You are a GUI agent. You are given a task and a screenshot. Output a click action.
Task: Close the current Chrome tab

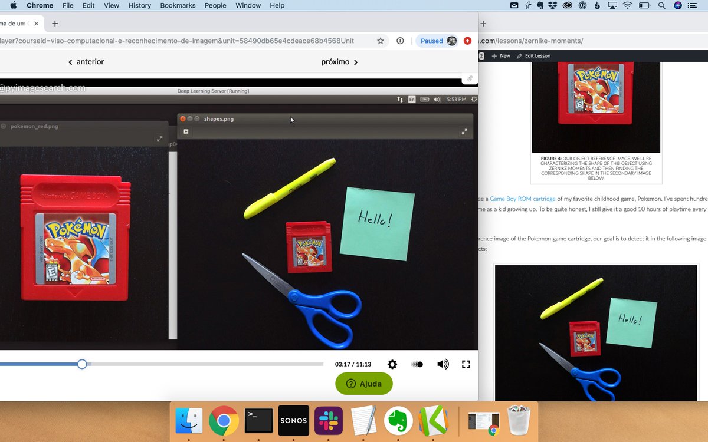pos(37,24)
